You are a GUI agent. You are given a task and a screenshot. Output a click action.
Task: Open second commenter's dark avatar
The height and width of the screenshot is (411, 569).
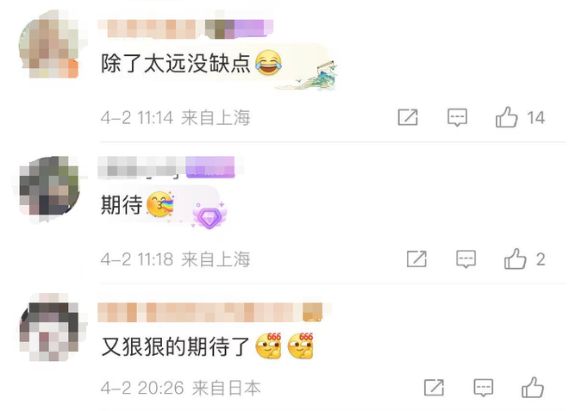coord(48,186)
